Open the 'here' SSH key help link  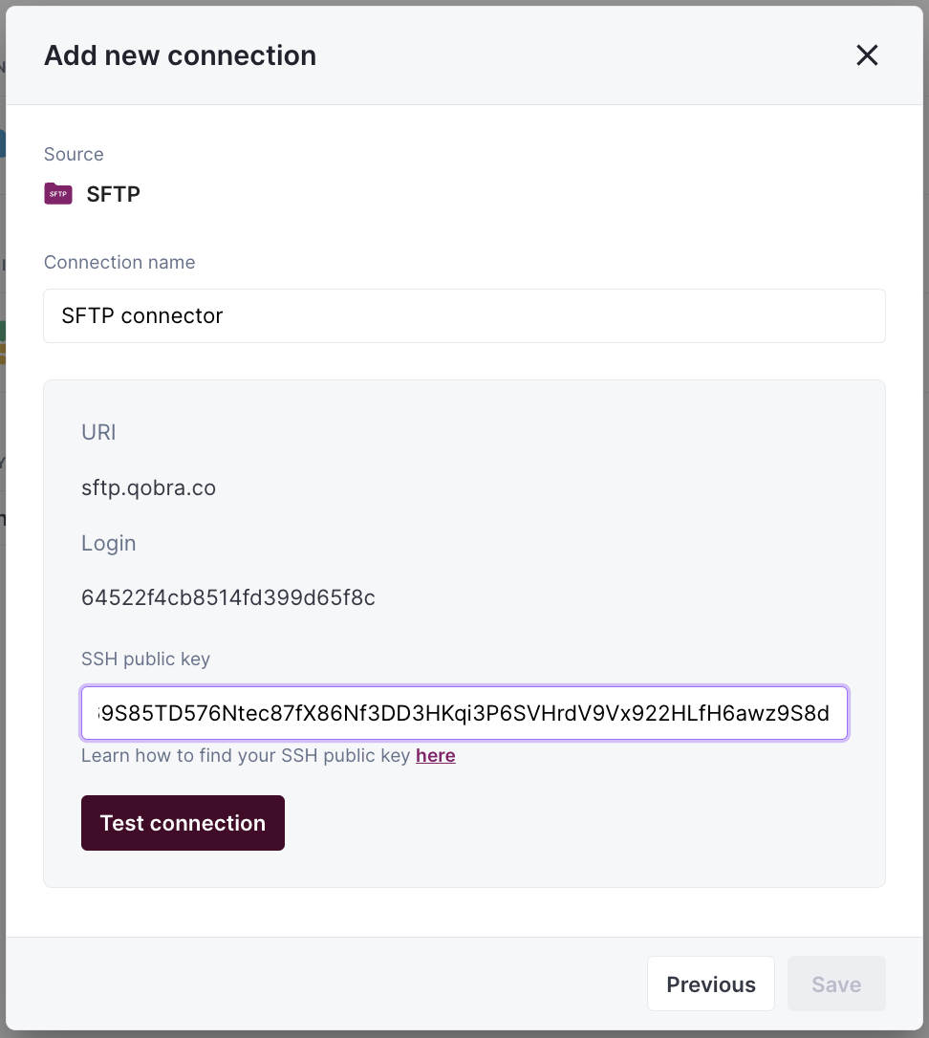[x=435, y=756]
